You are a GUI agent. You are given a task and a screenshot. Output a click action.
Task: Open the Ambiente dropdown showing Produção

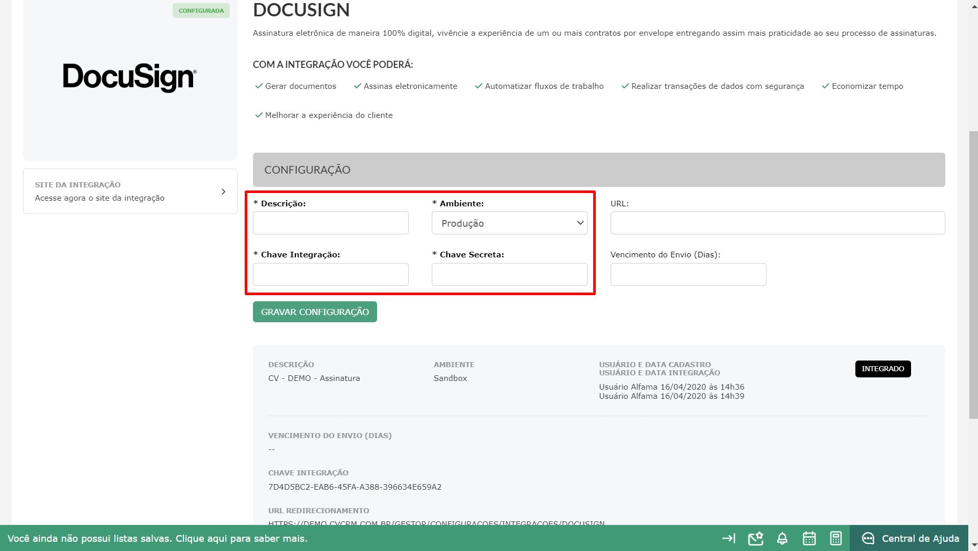(509, 223)
